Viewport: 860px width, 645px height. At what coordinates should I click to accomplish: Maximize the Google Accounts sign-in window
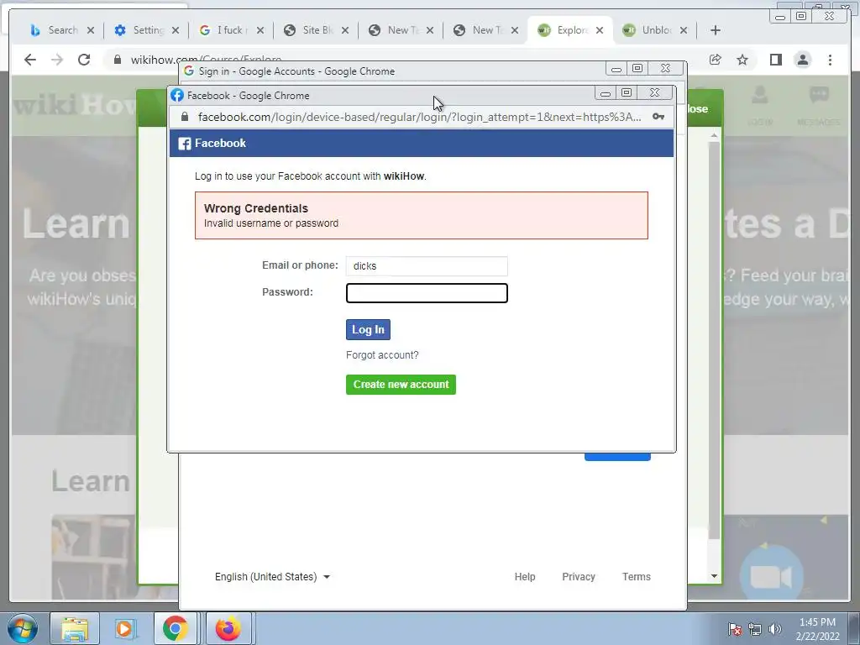point(637,69)
